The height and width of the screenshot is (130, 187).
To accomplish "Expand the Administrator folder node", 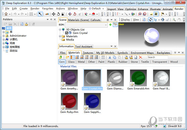I will pyautogui.click(x=3, y=36).
